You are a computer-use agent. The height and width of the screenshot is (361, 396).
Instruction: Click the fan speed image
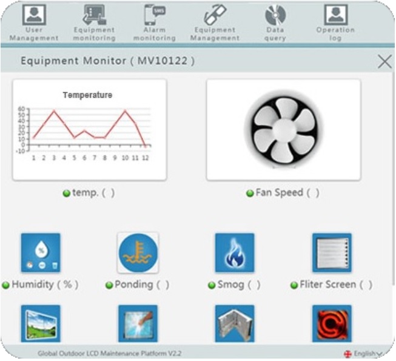coord(283,129)
